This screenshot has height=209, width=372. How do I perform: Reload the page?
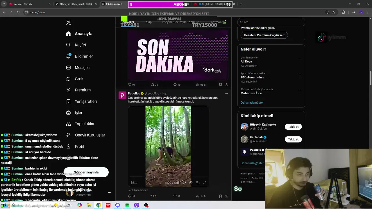pos(18,12)
